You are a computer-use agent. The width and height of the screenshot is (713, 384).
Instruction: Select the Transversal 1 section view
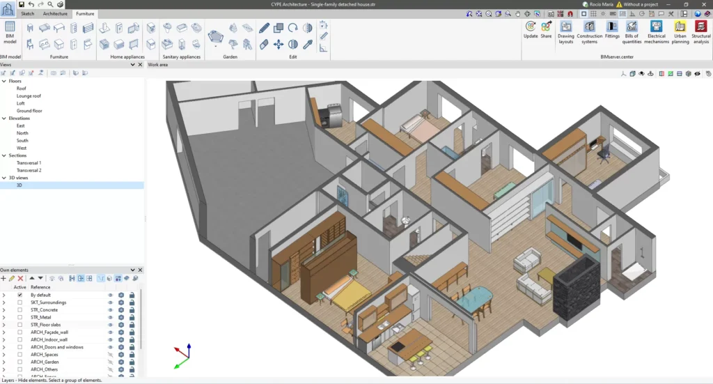(x=29, y=163)
